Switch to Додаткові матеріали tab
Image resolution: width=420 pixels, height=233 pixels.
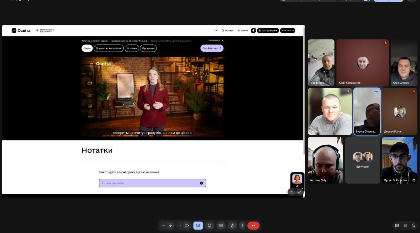point(109,48)
